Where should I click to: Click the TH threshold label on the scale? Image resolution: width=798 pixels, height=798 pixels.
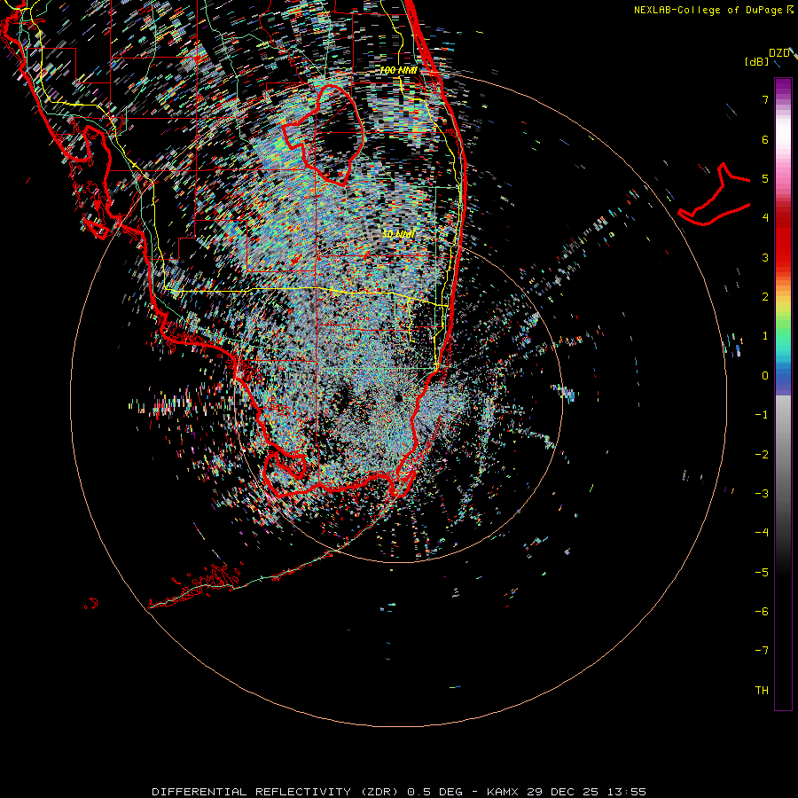[x=762, y=691]
